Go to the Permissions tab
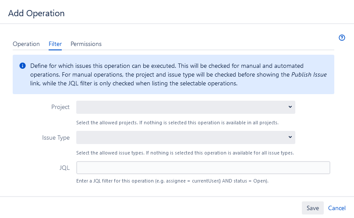Screen dimensions: 354x218 point(86,44)
